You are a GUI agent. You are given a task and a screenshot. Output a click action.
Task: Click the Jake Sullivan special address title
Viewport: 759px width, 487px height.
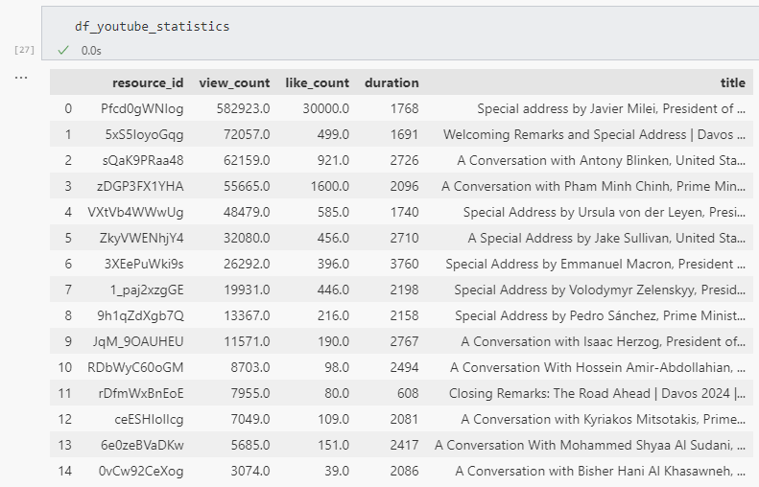click(606, 238)
